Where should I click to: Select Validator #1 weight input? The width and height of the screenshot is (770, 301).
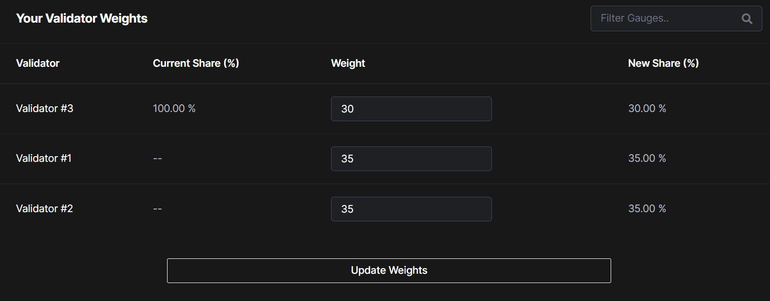pos(411,159)
